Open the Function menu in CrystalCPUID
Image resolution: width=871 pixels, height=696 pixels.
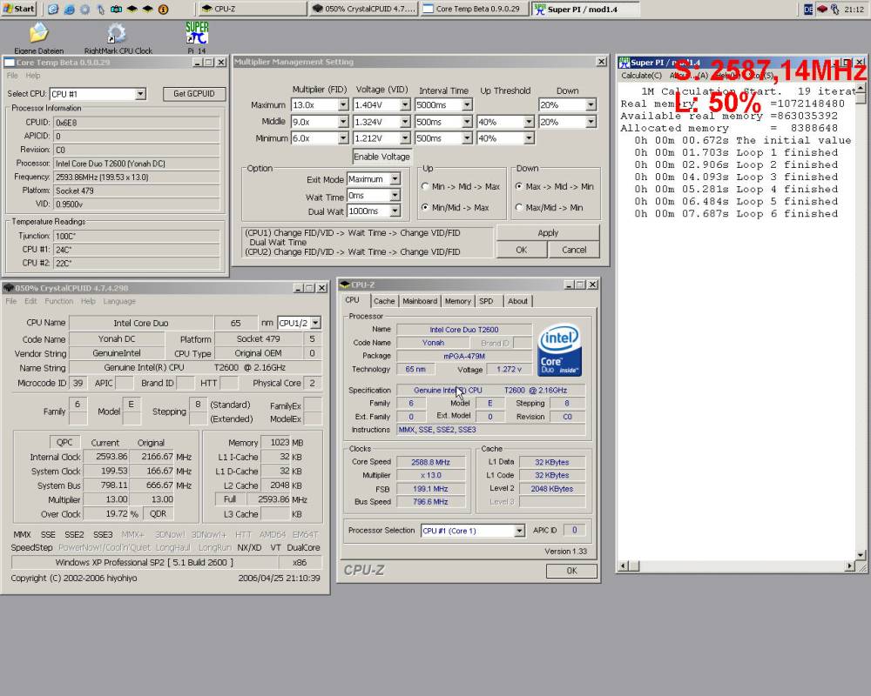click(59, 301)
